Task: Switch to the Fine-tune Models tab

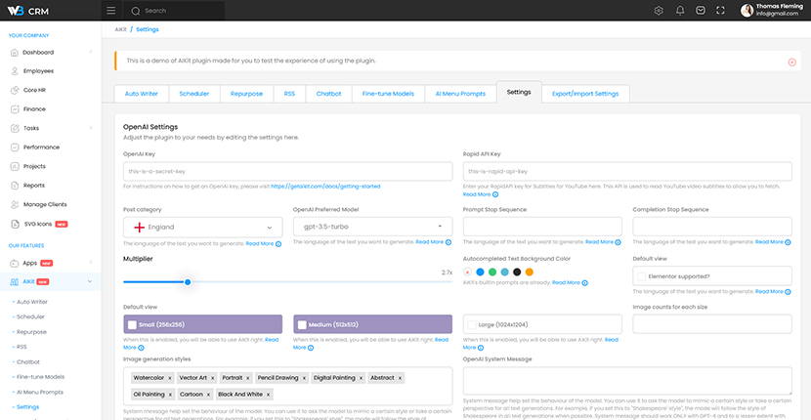Action: [x=388, y=94]
